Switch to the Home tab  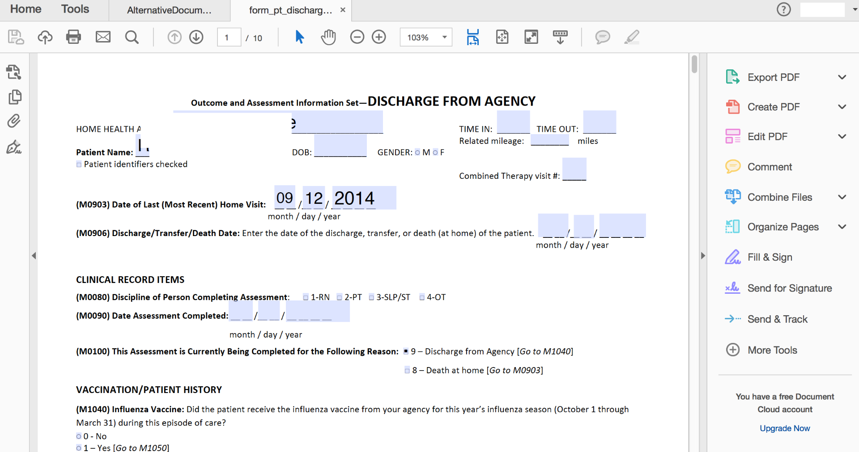tap(26, 9)
